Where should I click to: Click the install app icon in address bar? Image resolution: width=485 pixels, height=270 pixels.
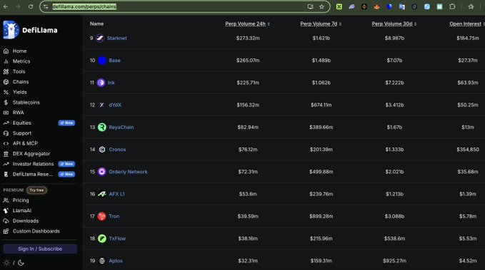tap(310, 6)
